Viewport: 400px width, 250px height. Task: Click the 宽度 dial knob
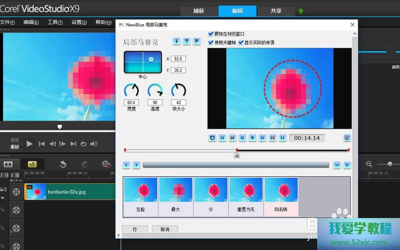pyautogui.click(x=131, y=90)
